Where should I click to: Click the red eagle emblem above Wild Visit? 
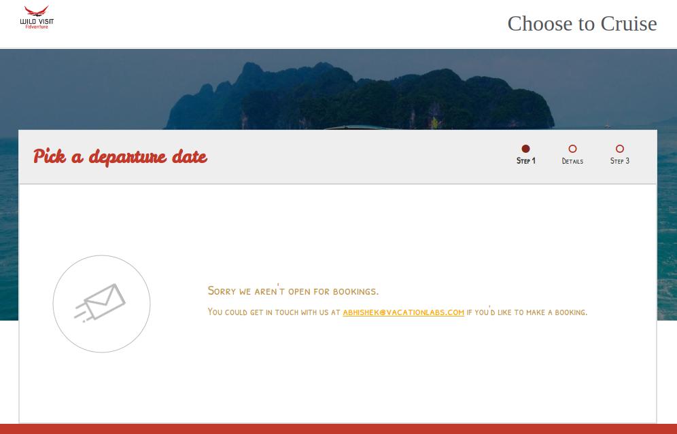[36, 12]
